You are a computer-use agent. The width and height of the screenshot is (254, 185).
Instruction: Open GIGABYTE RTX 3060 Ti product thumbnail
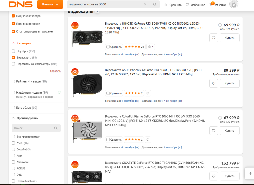[87, 176]
